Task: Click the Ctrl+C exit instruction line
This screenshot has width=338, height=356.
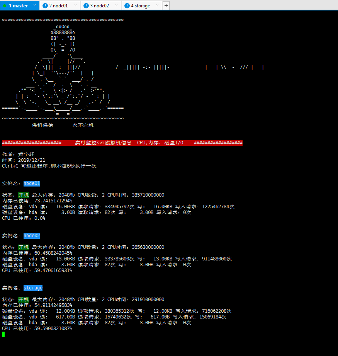Action: pos(48,166)
